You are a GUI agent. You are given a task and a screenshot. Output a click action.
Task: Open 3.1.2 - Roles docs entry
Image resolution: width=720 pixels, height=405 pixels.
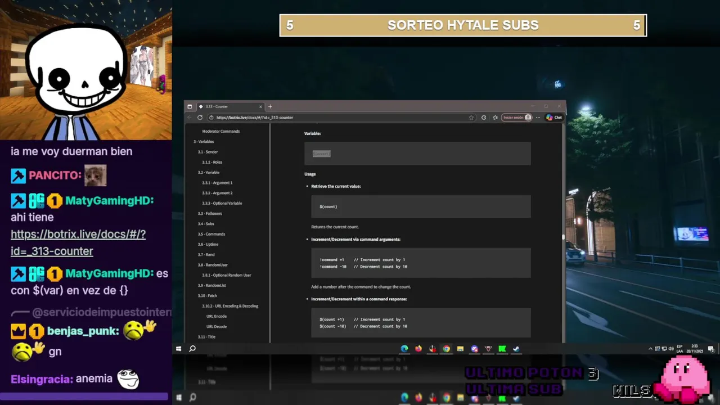click(x=212, y=162)
